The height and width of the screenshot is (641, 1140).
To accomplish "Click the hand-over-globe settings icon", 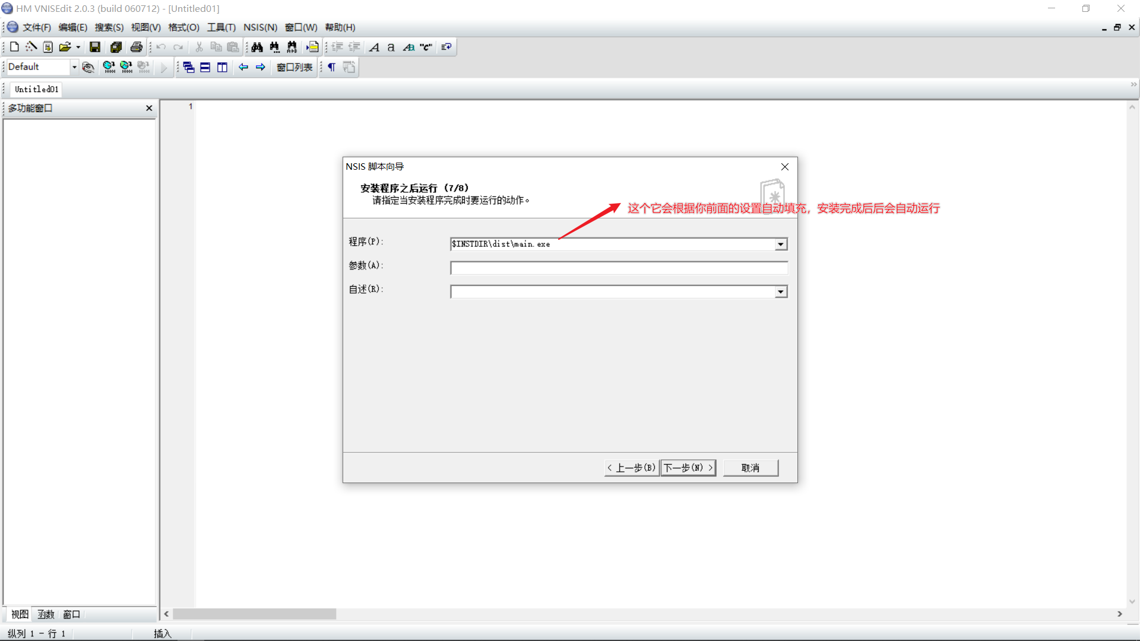I will tap(88, 67).
